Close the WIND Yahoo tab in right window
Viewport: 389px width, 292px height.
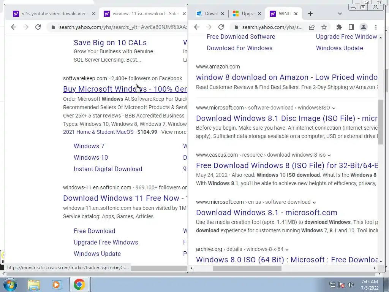click(x=296, y=14)
